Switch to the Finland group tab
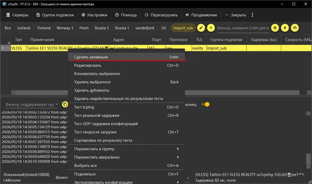Viewport: 312px width, 184px height. 44,28
